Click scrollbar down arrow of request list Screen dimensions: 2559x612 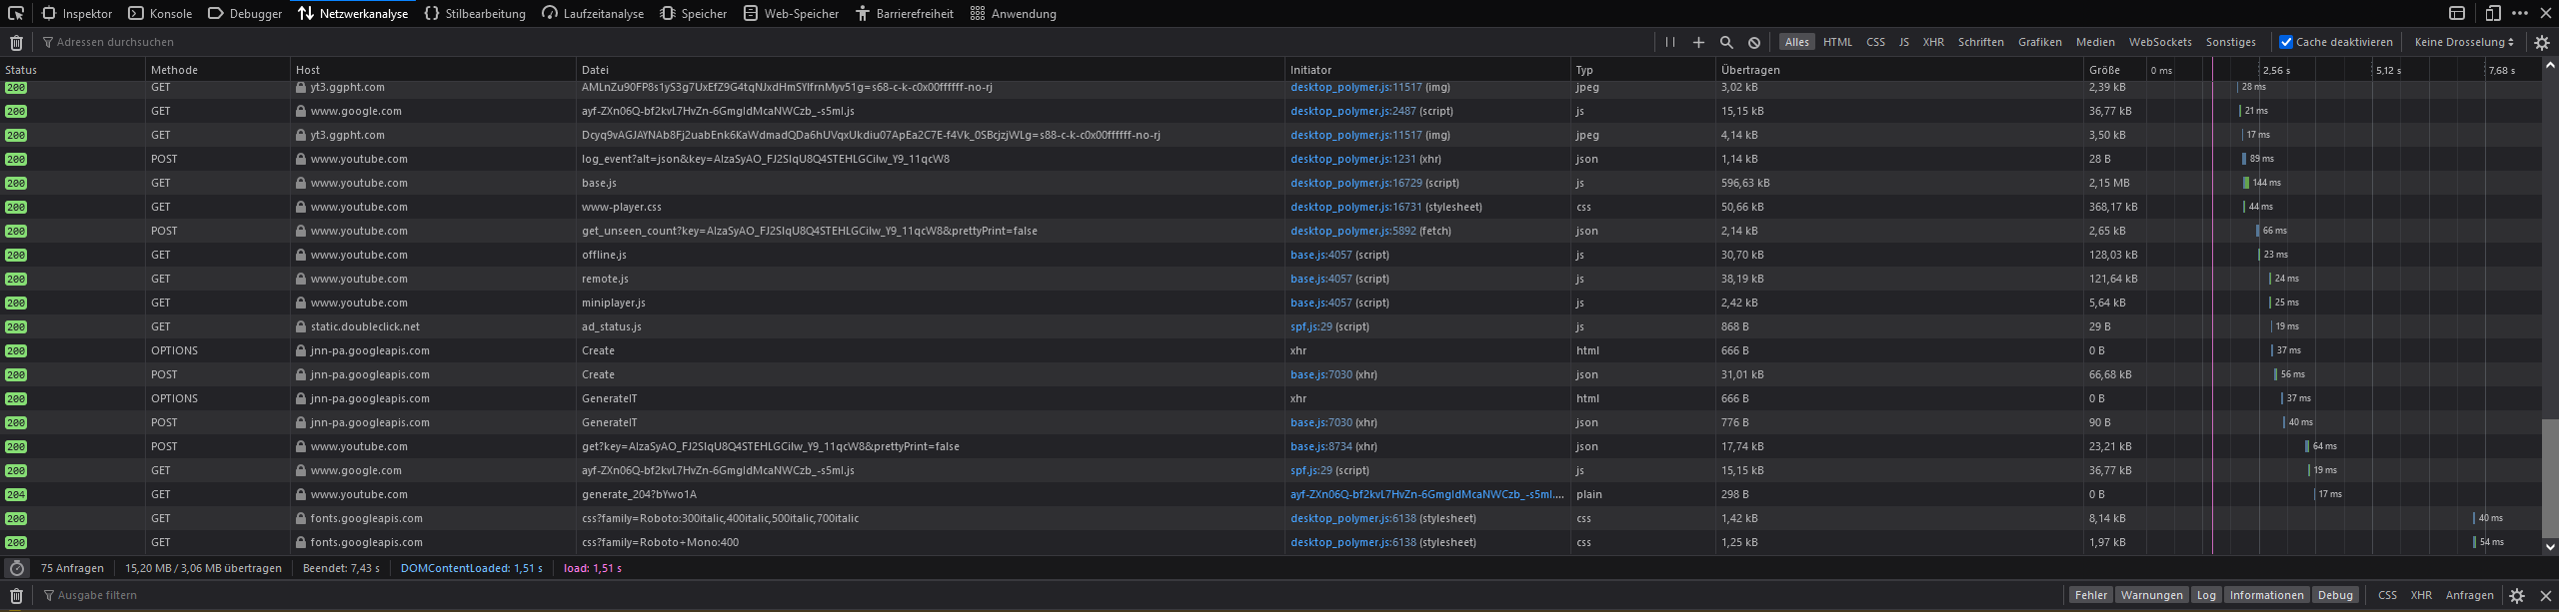click(x=2550, y=546)
